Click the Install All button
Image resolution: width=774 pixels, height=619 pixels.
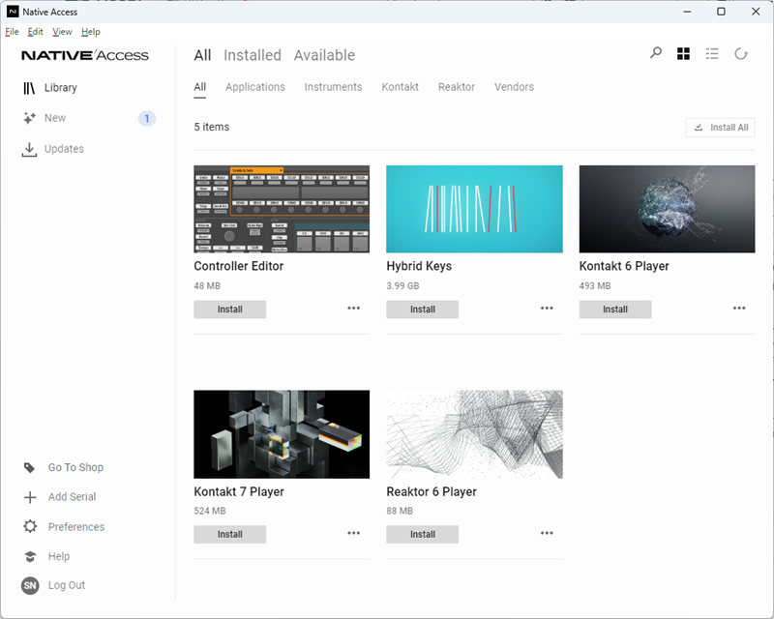coord(720,128)
